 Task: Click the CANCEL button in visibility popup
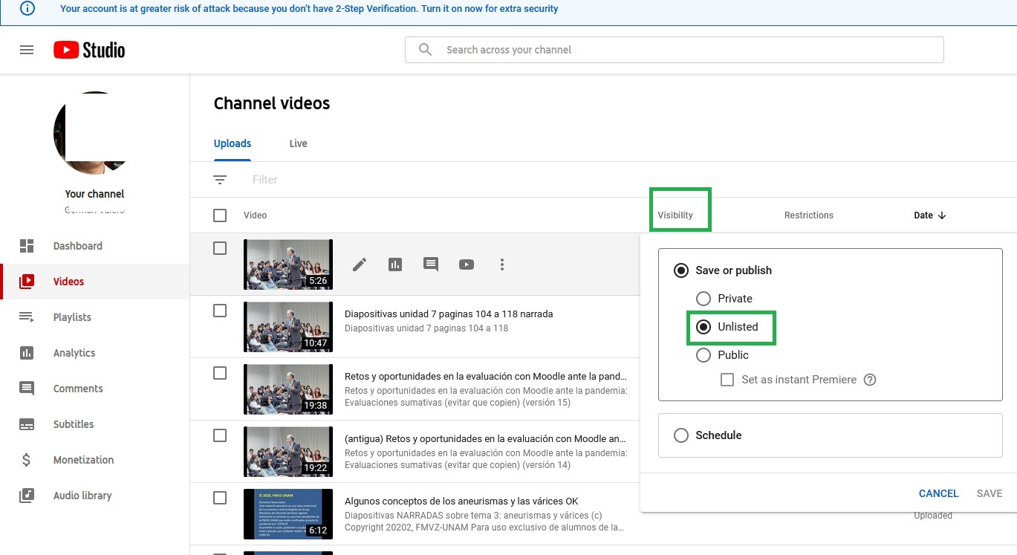coord(938,493)
